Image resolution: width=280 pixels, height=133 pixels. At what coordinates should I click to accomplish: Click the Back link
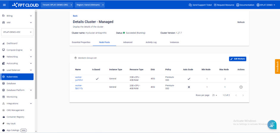click(75, 16)
